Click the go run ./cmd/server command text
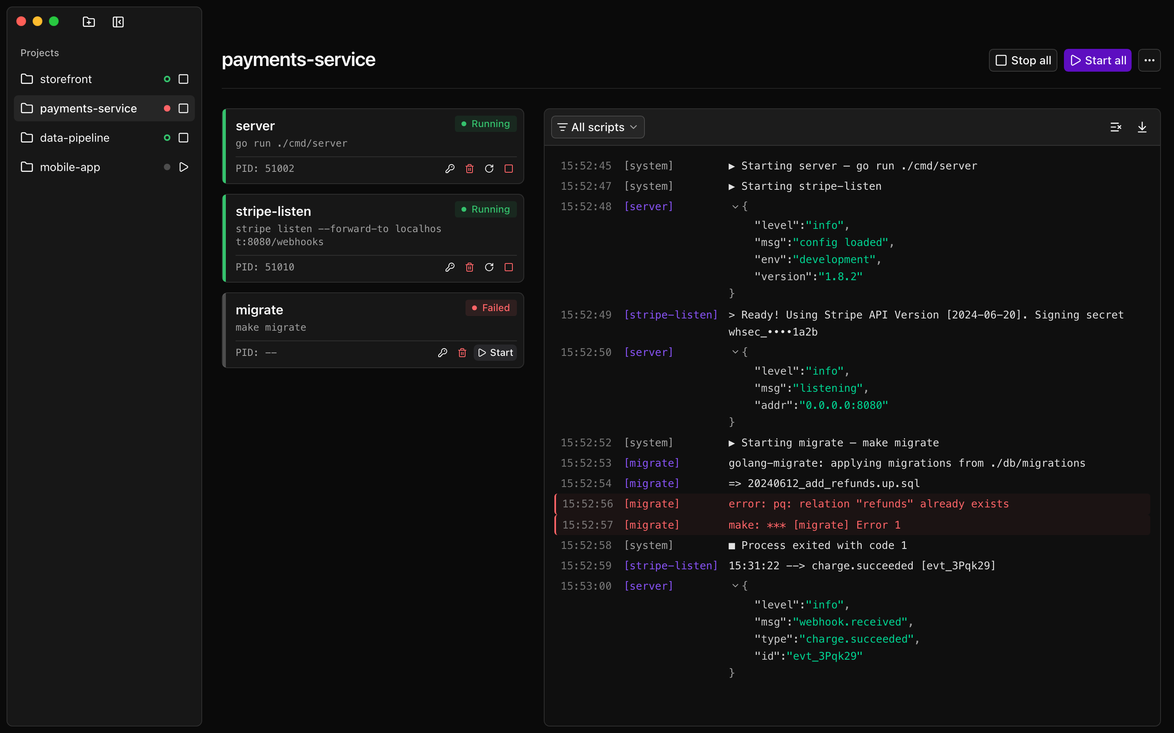The width and height of the screenshot is (1174, 733). [x=291, y=143]
